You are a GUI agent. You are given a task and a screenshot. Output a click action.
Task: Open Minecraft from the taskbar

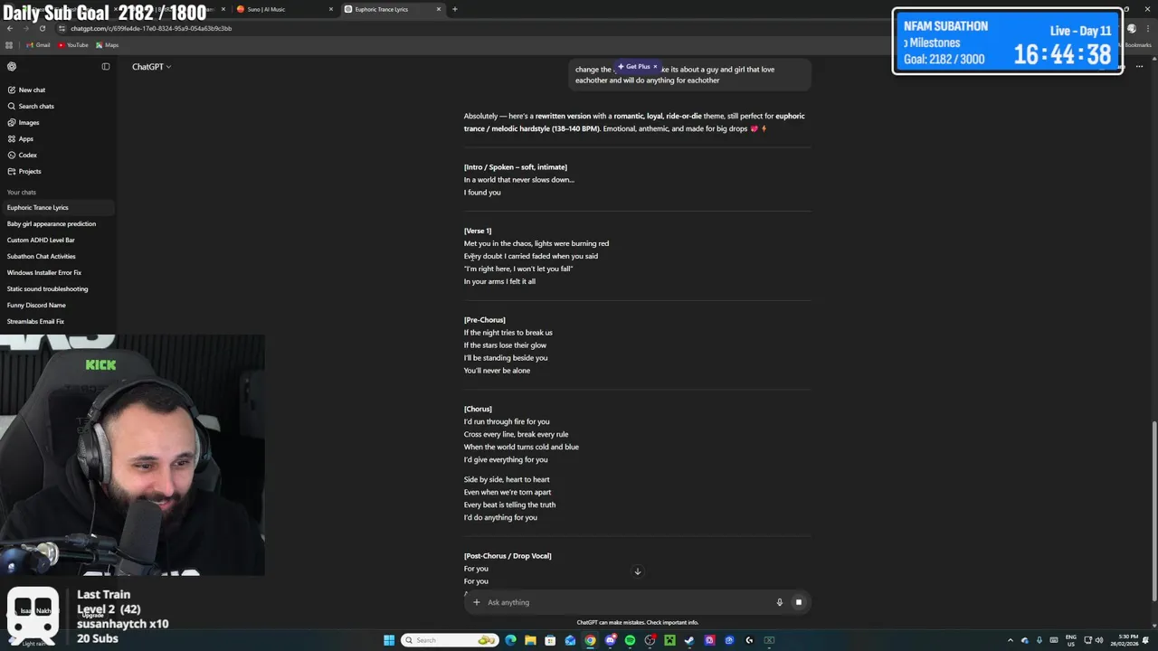tap(669, 640)
